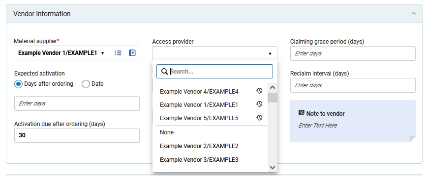Click the Note to vendor icon
This screenshot has width=426, height=178.
click(x=301, y=113)
